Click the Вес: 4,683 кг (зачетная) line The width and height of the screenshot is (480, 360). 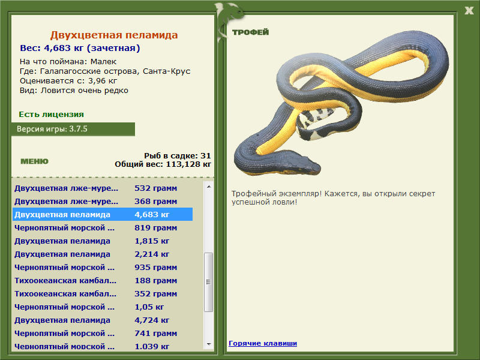[80, 48]
